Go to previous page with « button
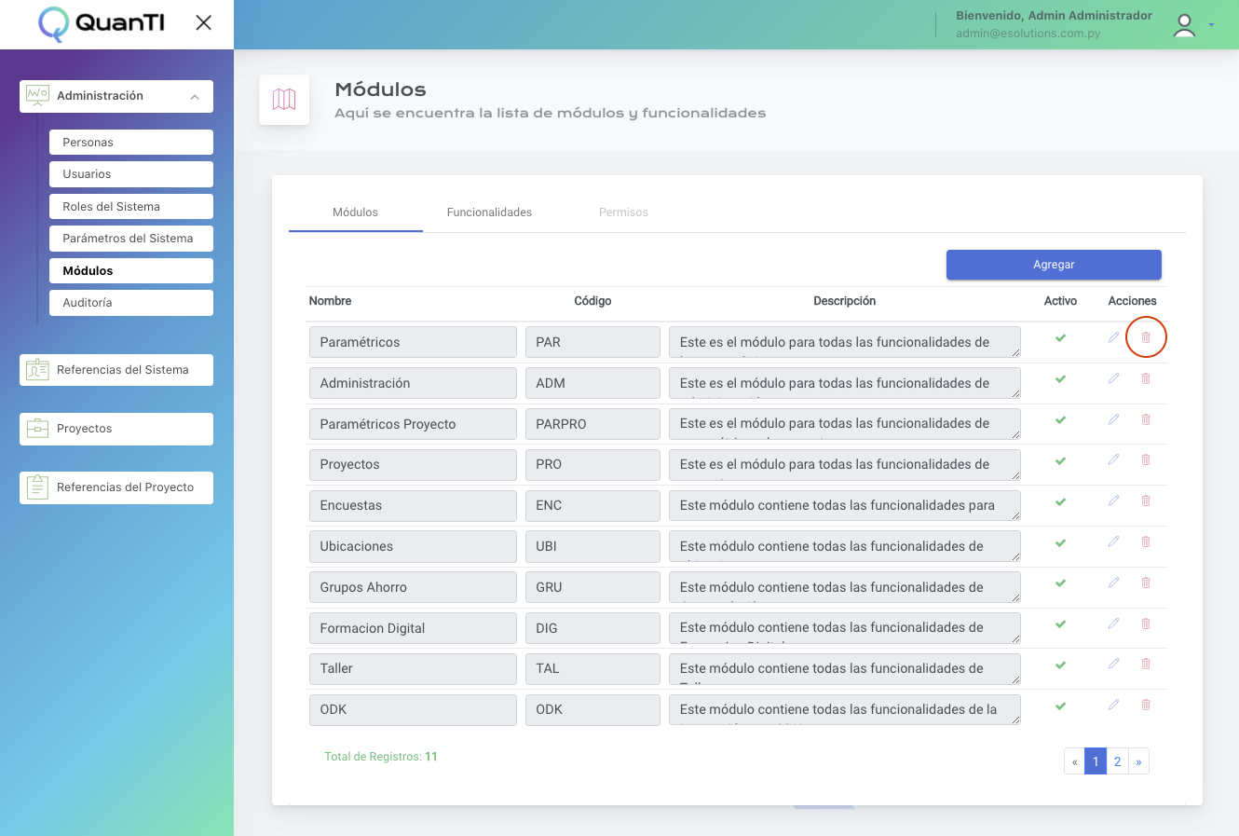 coord(1074,761)
